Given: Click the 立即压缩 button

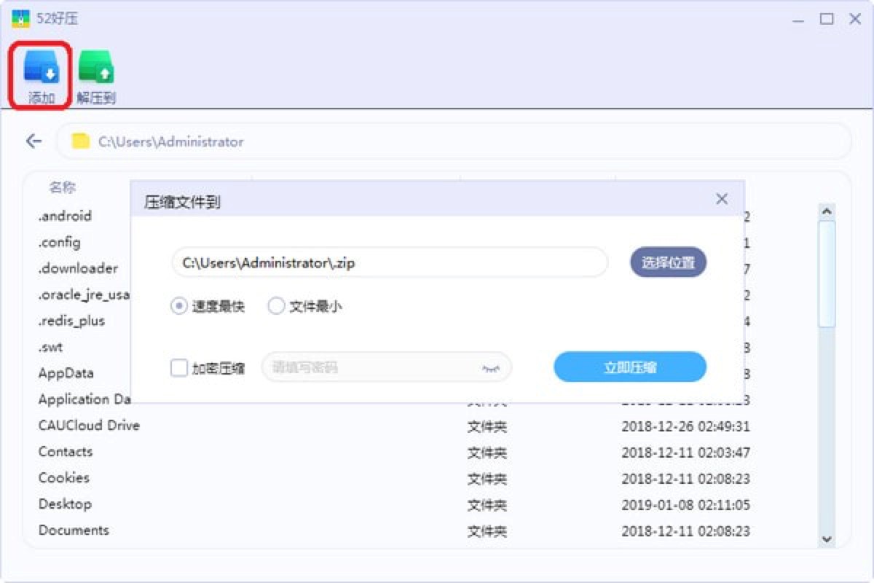Looking at the screenshot, I should tap(630, 367).
